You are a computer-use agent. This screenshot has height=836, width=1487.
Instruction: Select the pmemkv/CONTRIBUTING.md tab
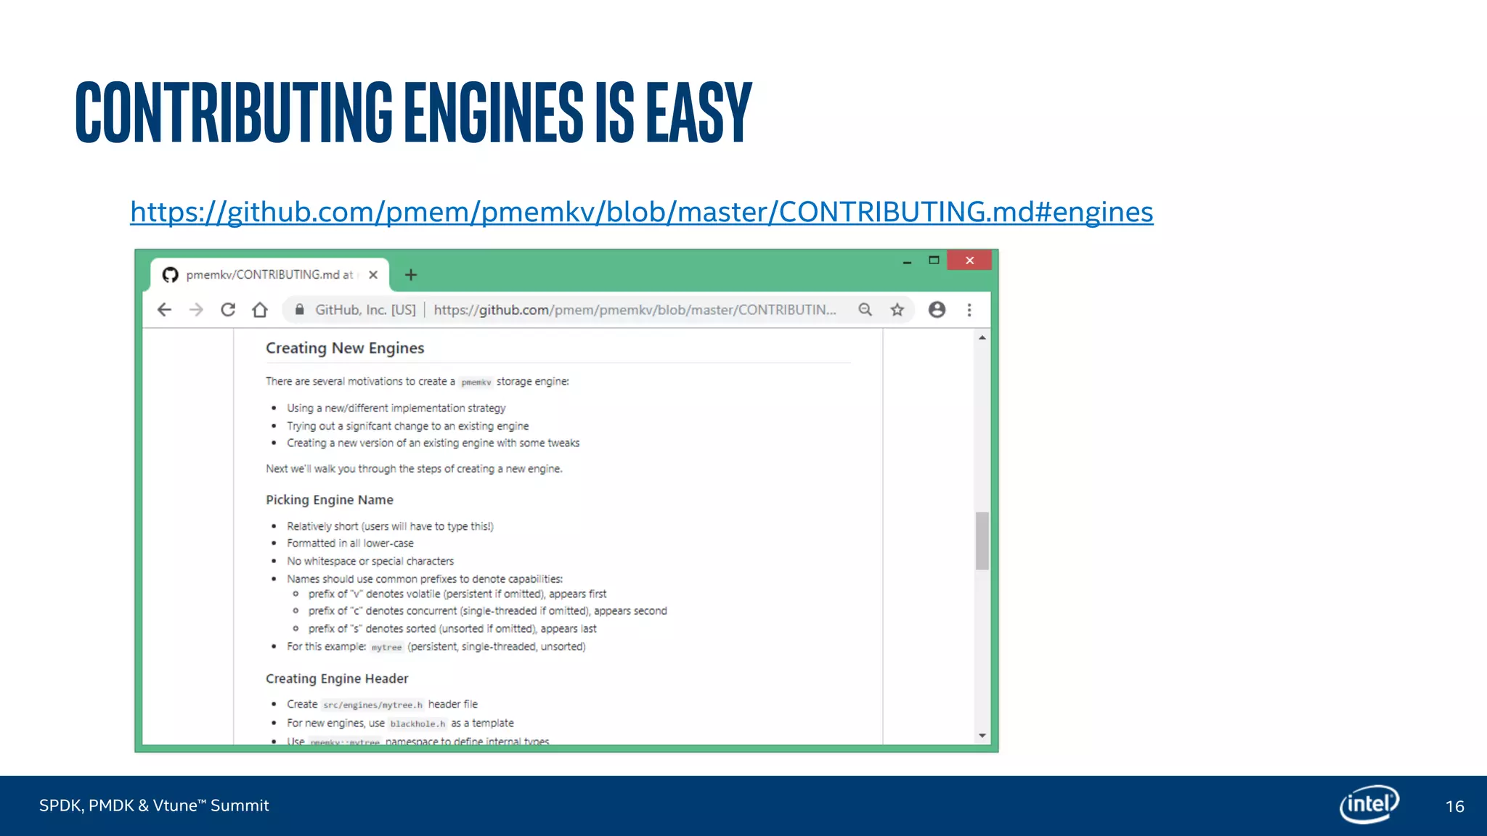(270, 274)
